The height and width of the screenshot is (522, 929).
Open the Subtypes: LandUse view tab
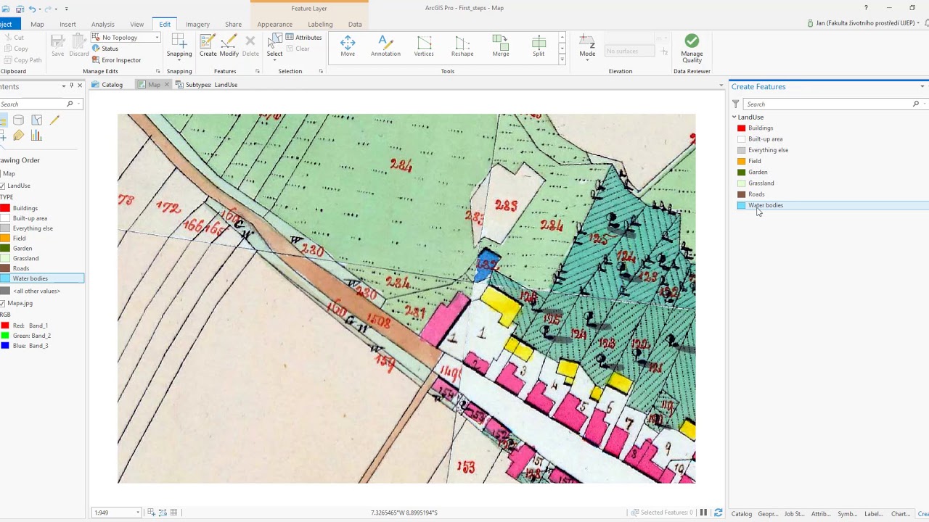[207, 85]
